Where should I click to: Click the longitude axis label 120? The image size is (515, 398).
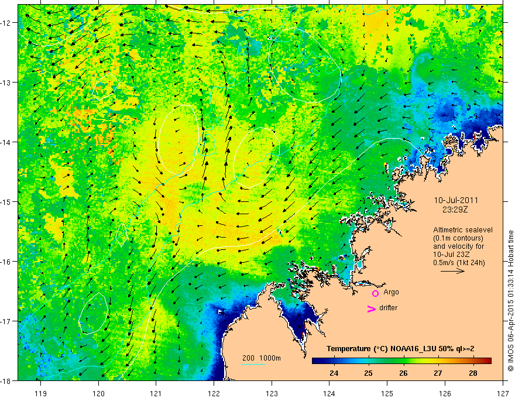[98, 393]
